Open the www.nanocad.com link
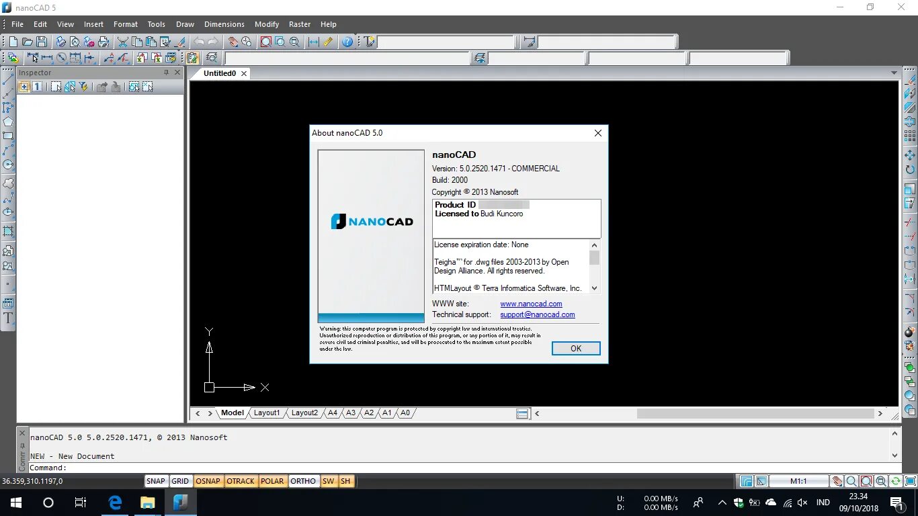The image size is (918, 516). pos(531,304)
